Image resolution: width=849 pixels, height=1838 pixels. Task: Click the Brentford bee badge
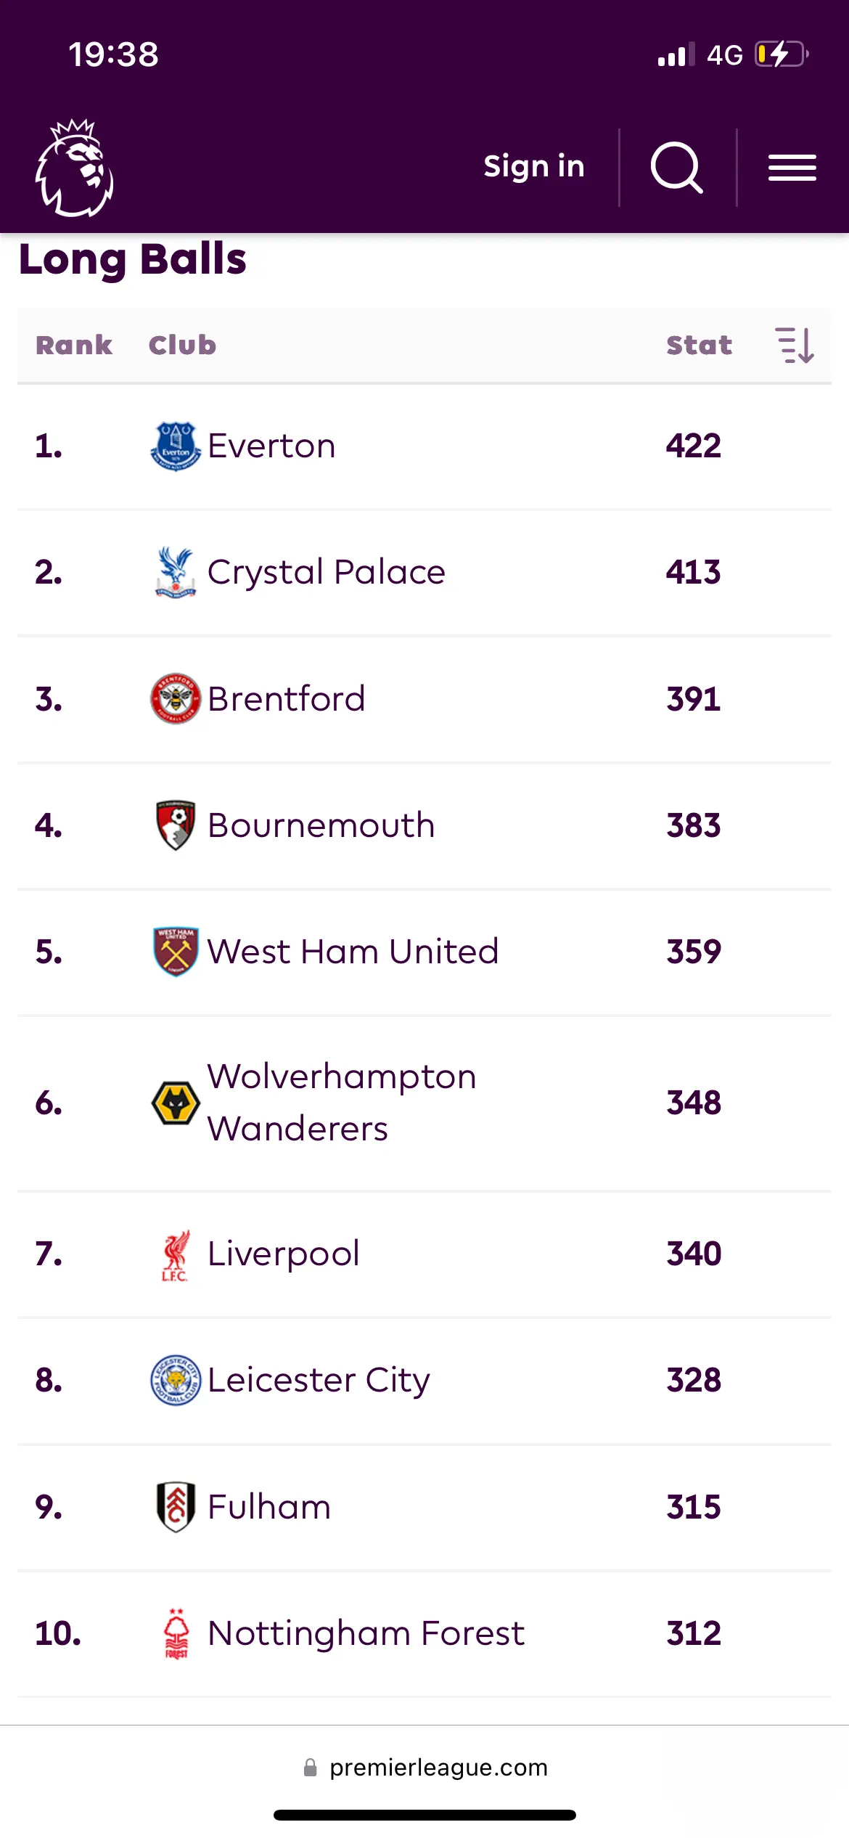point(176,698)
